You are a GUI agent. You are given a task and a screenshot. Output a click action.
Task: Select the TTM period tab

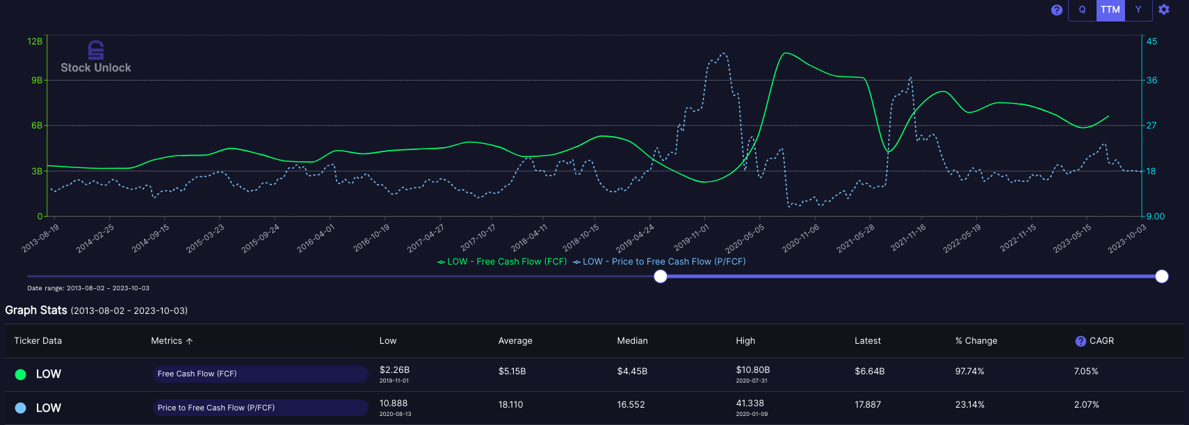tap(1110, 10)
